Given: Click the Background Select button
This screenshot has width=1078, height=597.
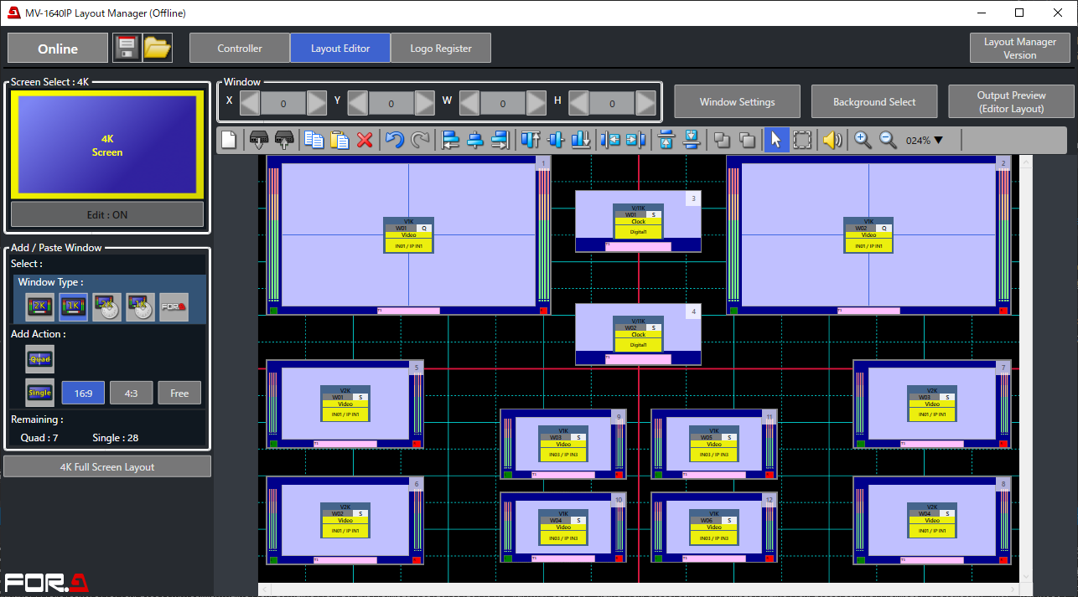Looking at the screenshot, I should coord(873,102).
